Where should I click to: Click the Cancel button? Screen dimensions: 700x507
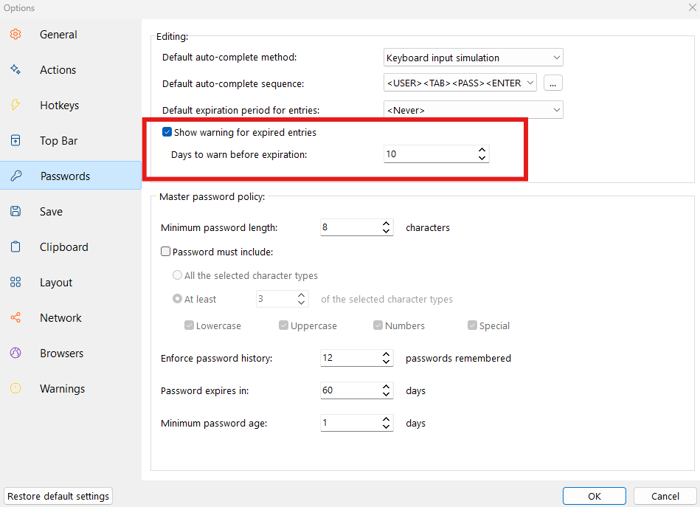coord(665,496)
